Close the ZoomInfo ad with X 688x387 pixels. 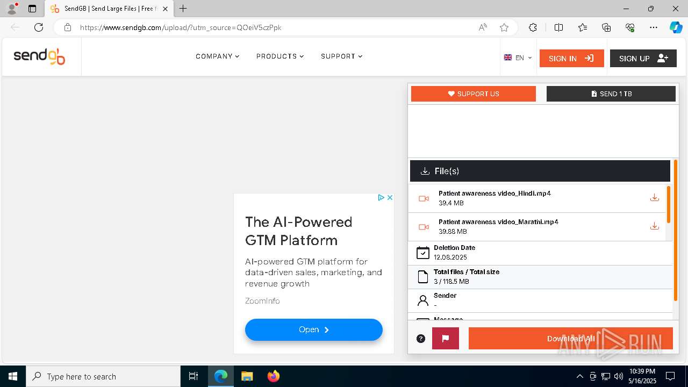[x=390, y=198]
